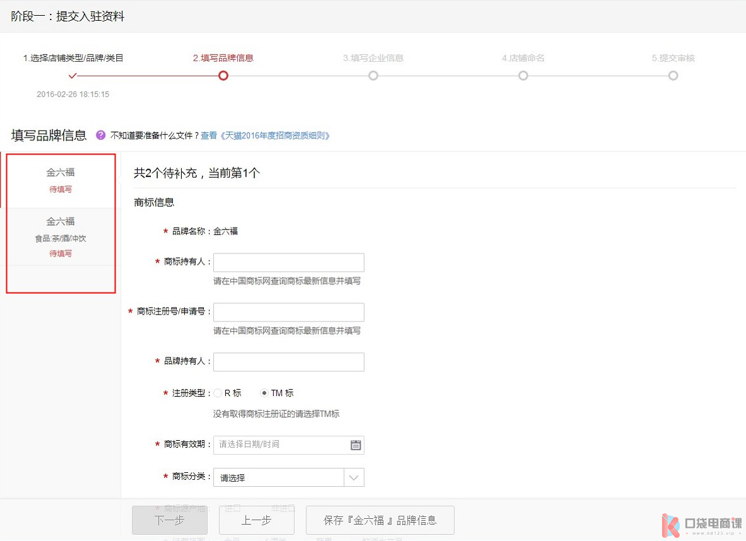Click step 2 progress circle marker
This screenshot has width=746, height=541.
point(223,76)
